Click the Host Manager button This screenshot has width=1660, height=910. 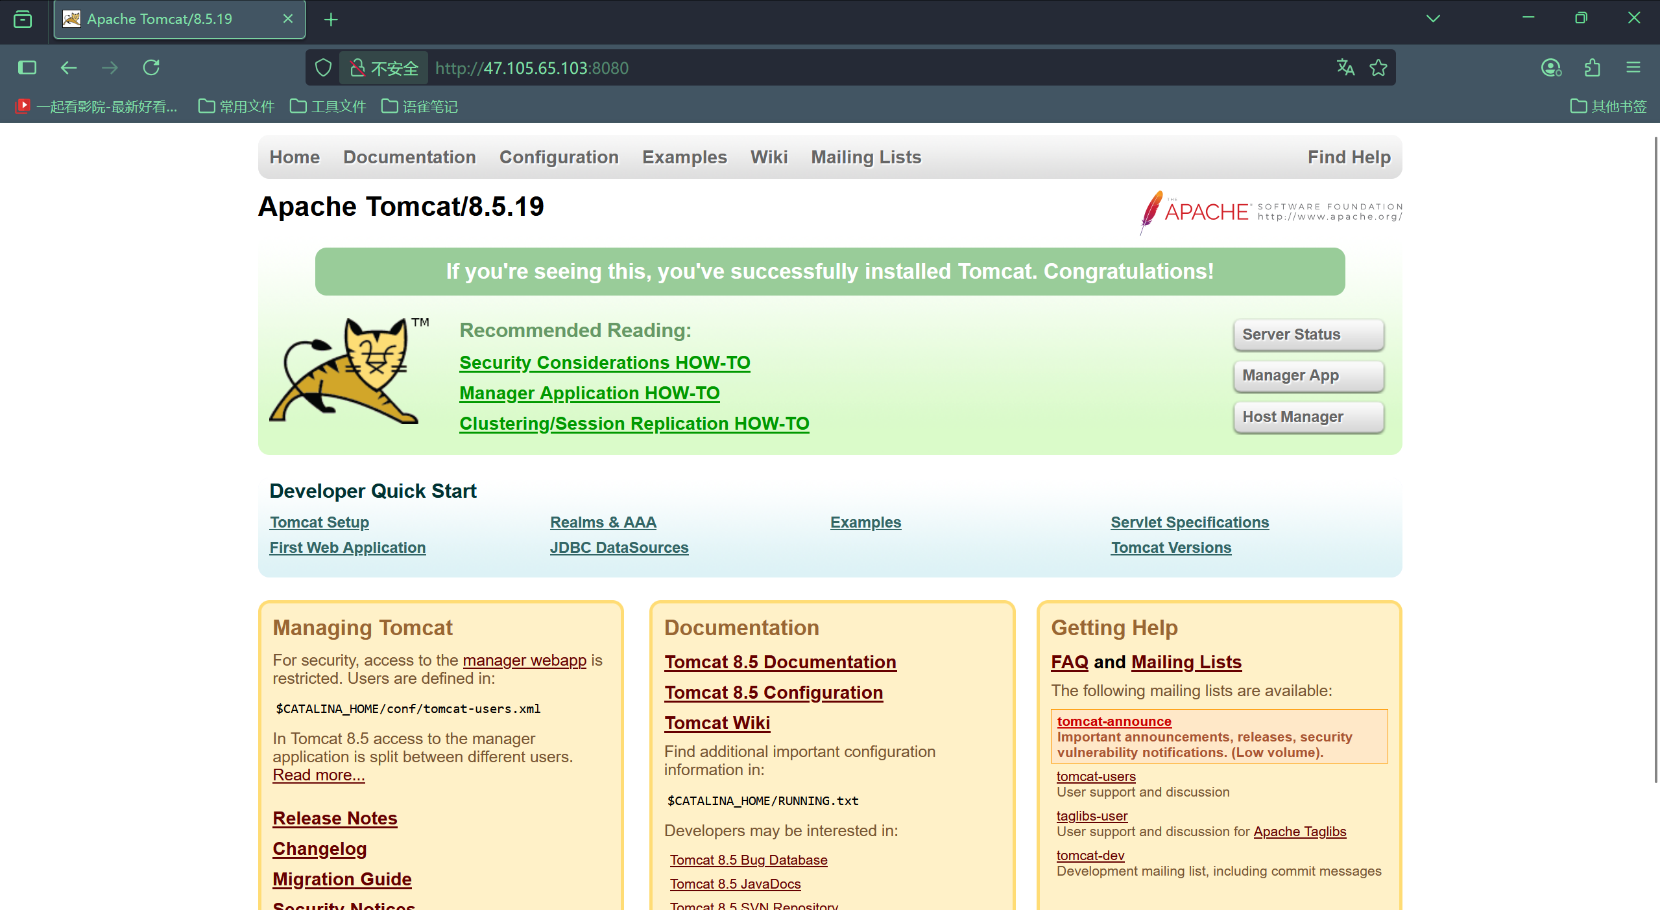(1308, 417)
